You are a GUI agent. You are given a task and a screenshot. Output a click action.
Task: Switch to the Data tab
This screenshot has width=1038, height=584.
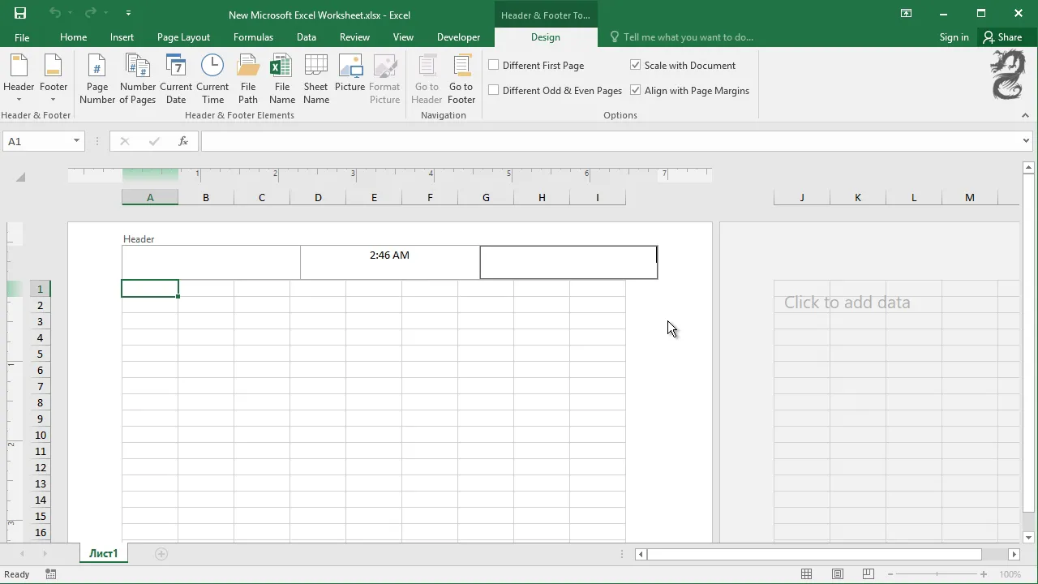(x=307, y=37)
